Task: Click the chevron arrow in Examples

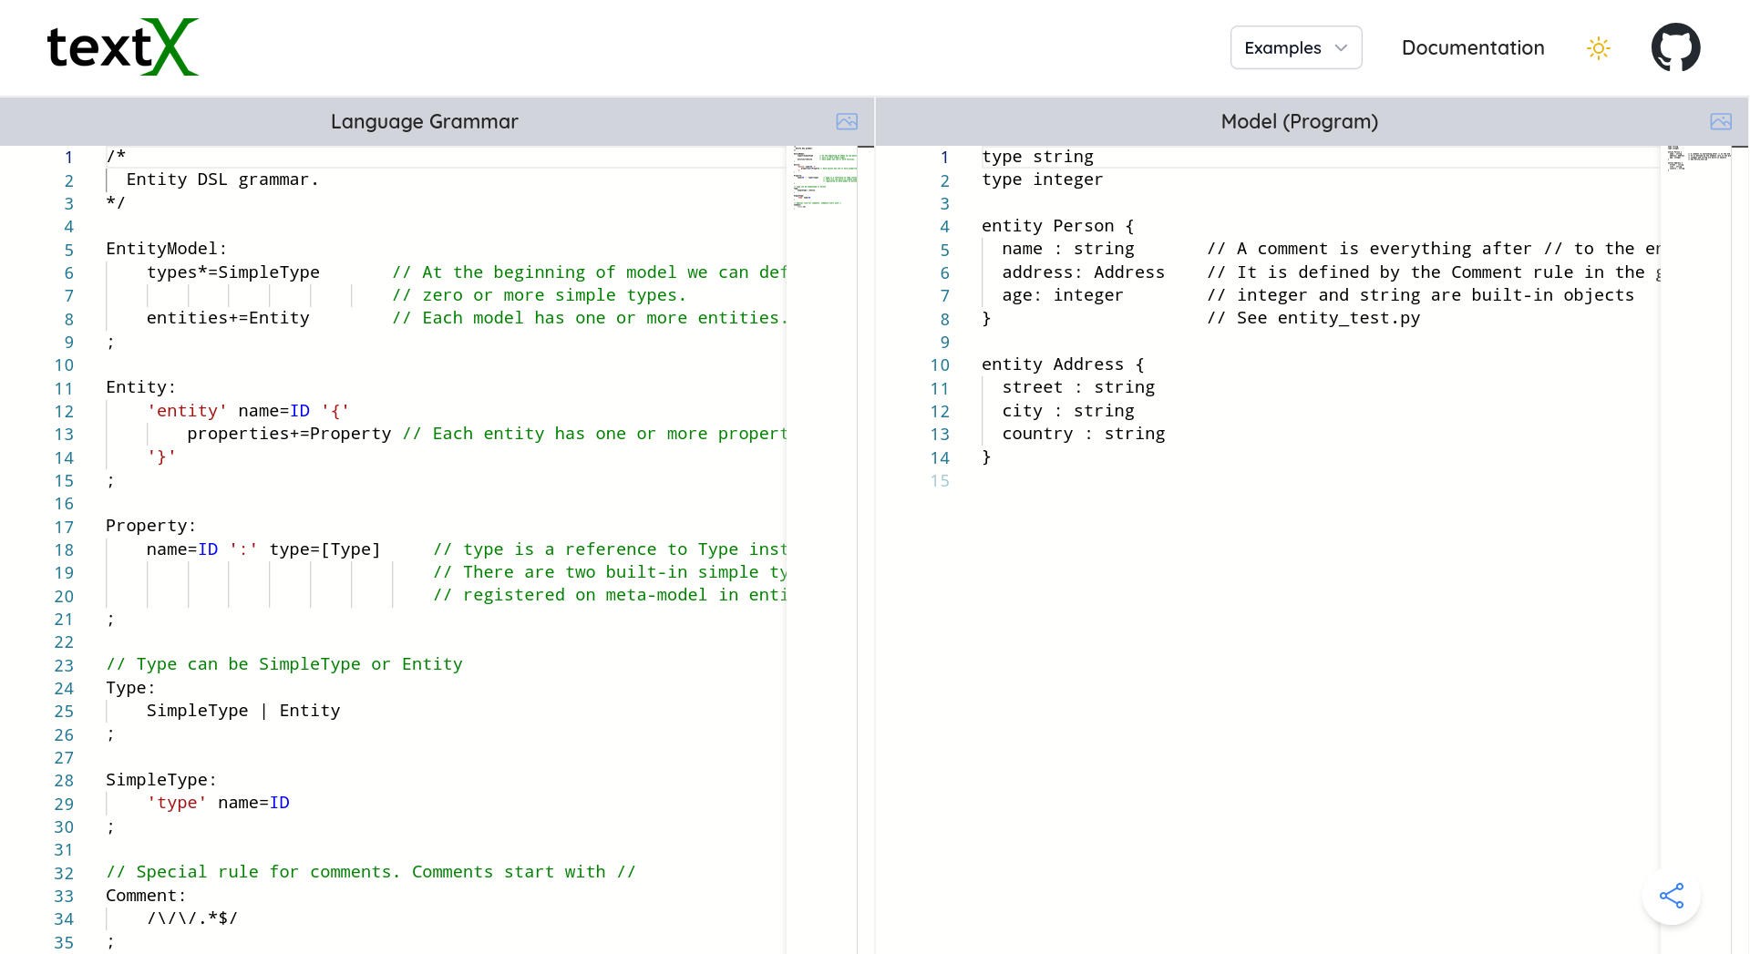Action: 1341,48
